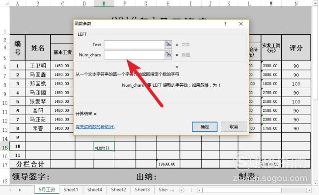
Task: Select the name cell 郑国斌
Action: pyautogui.click(x=38, y=84)
